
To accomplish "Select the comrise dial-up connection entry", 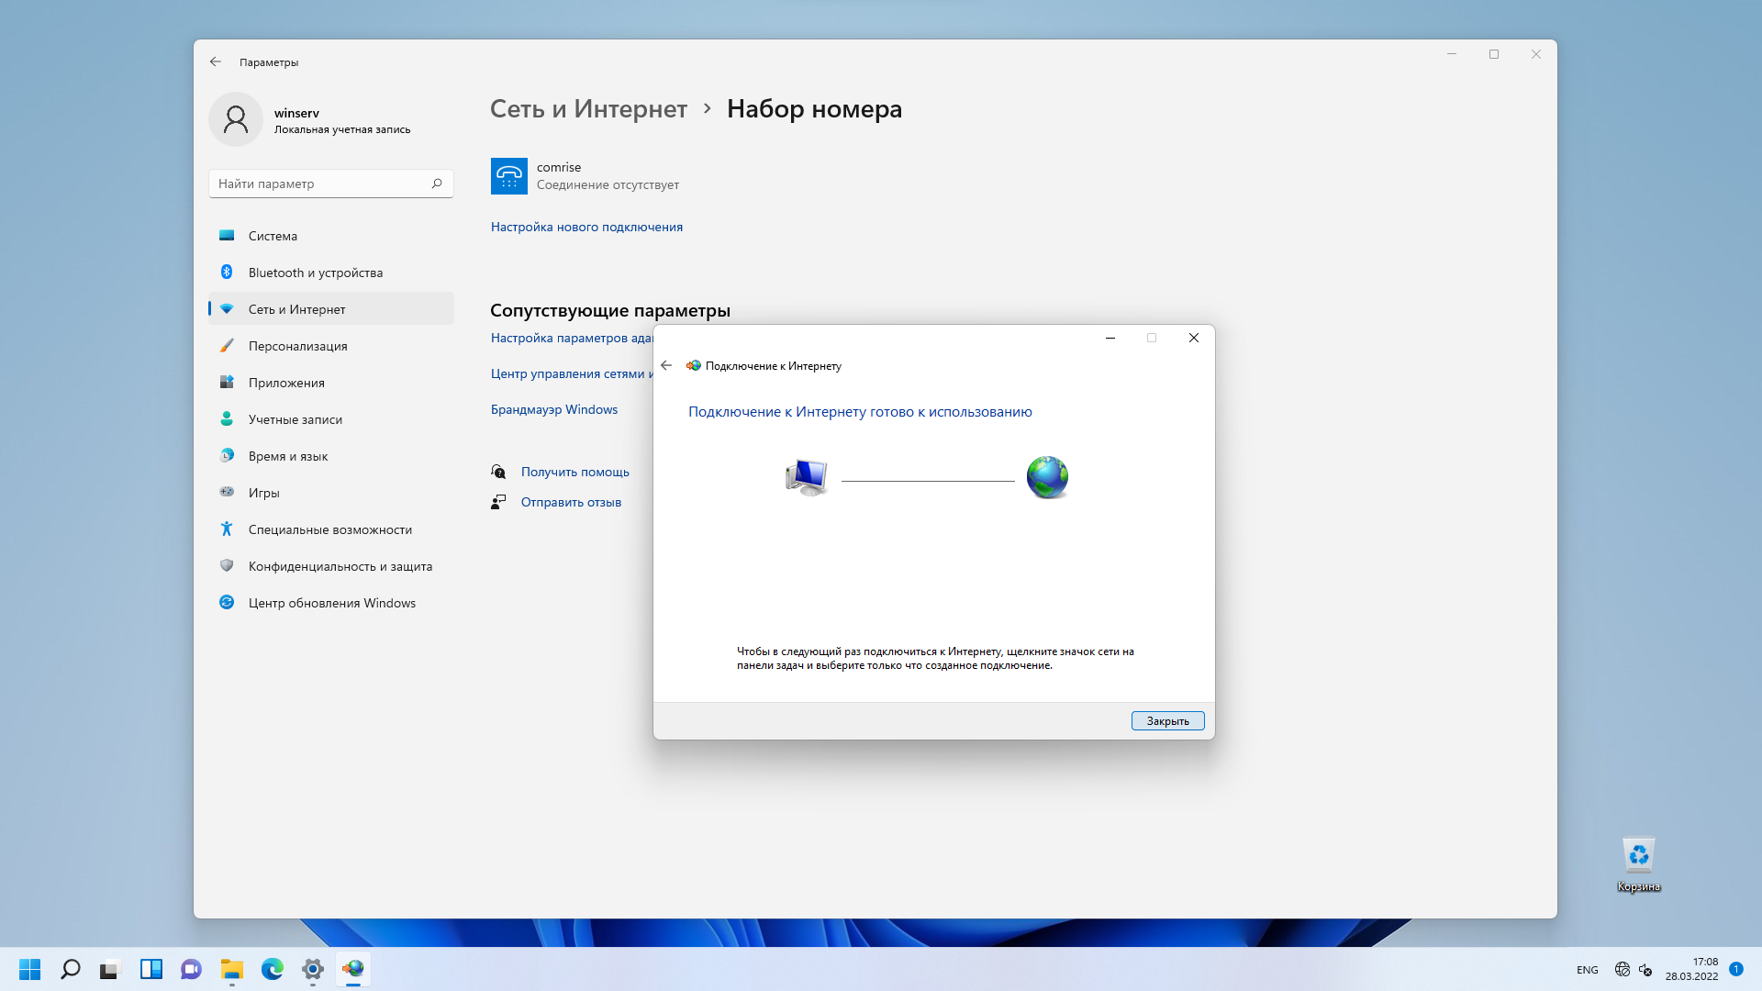I will tap(585, 175).
